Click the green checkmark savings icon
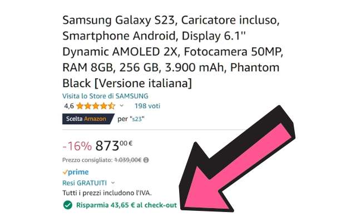 coord(67,205)
